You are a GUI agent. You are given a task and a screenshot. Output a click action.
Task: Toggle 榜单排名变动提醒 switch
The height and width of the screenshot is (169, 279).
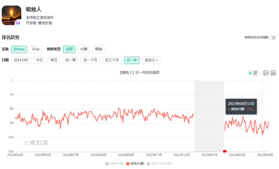[x=272, y=38]
